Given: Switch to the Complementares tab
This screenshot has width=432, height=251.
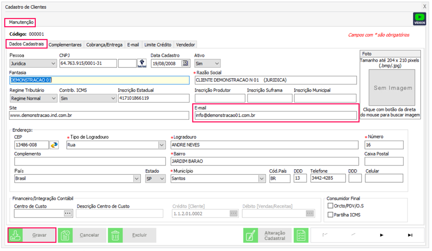Looking at the screenshot, I should pyautogui.click(x=65, y=45).
